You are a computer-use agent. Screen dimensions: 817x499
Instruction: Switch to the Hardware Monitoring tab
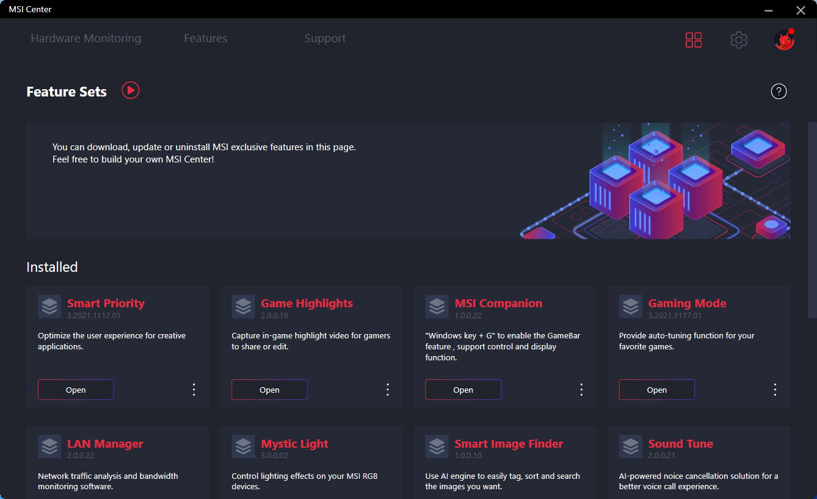pos(86,38)
